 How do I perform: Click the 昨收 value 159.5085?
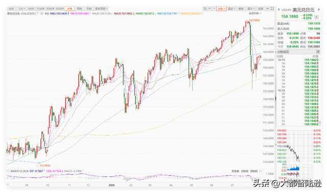(314, 46)
